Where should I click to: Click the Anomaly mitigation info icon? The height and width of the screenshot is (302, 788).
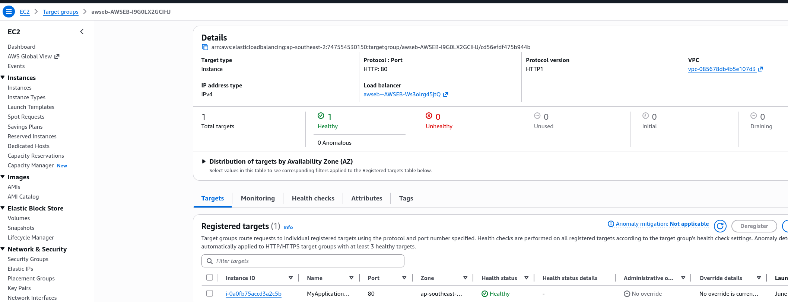pos(611,224)
